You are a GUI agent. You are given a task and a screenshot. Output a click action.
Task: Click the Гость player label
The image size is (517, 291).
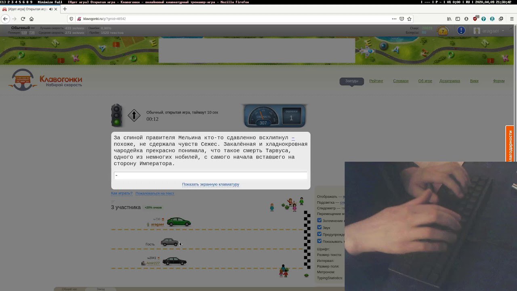click(x=150, y=244)
